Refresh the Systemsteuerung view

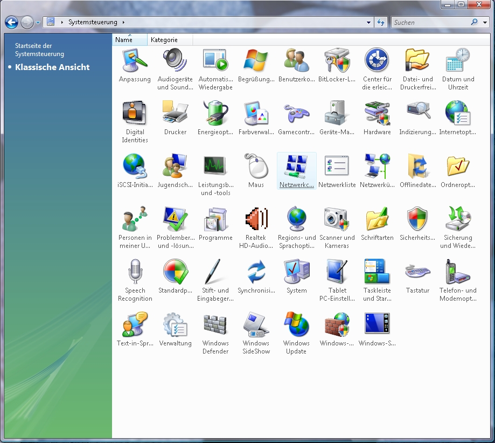(381, 23)
